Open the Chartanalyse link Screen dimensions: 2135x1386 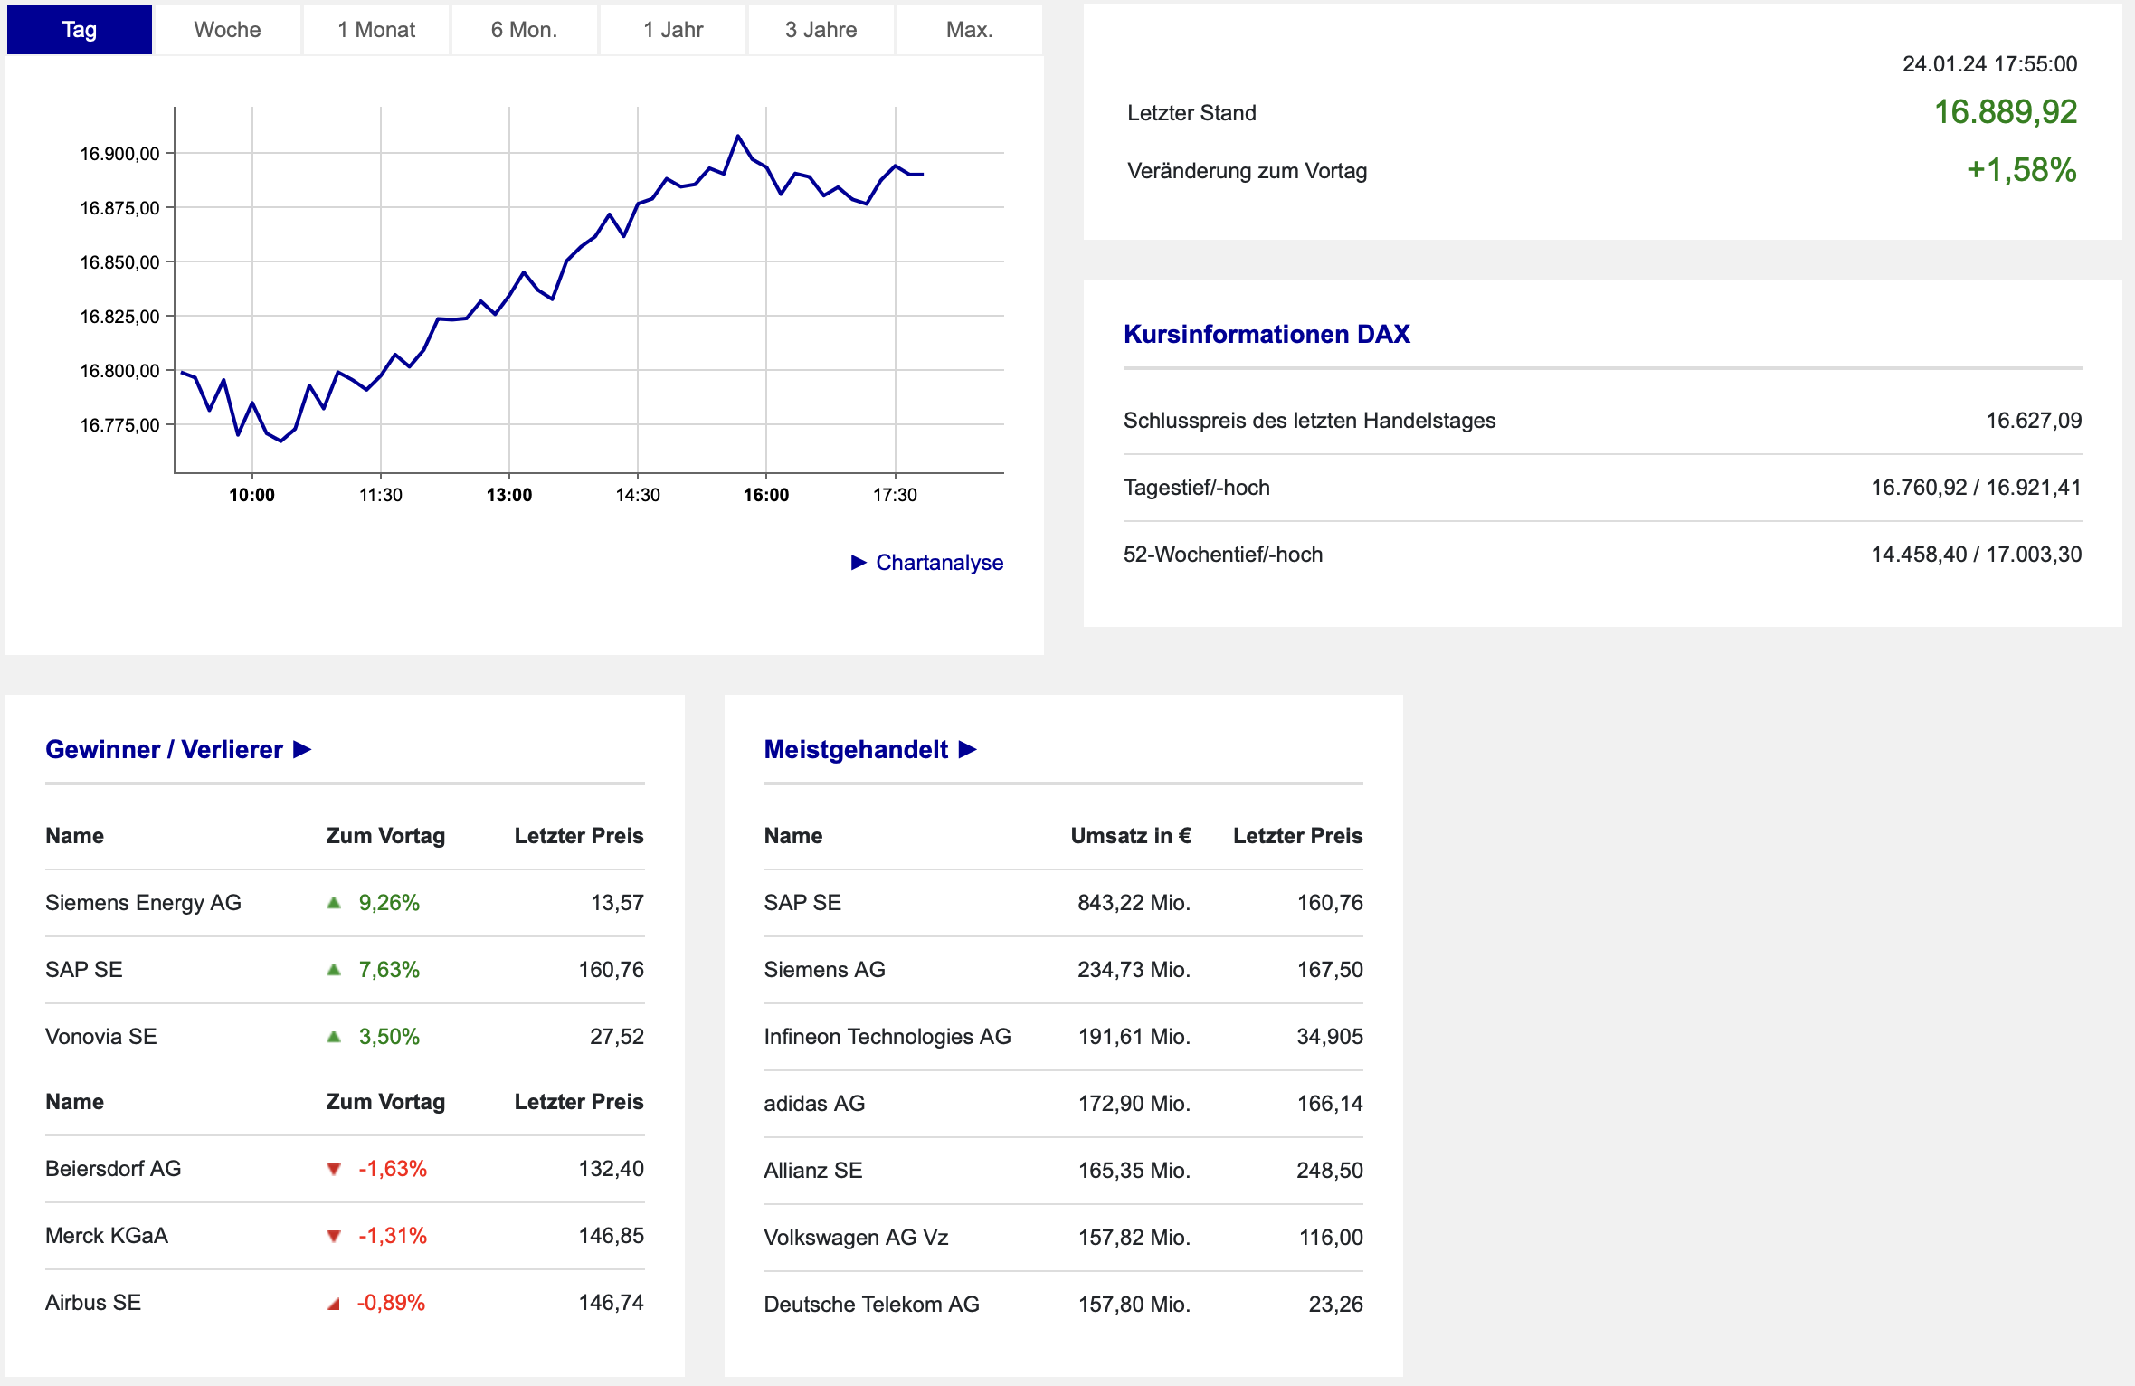pos(939,563)
